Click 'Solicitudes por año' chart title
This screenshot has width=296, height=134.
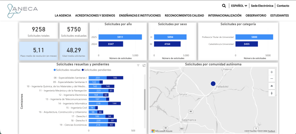[118, 24]
